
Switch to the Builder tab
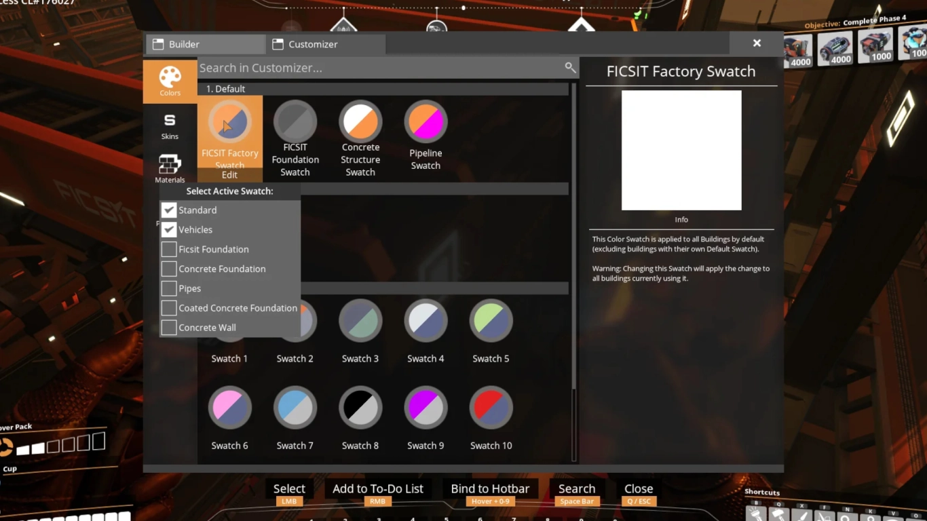click(204, 43)
